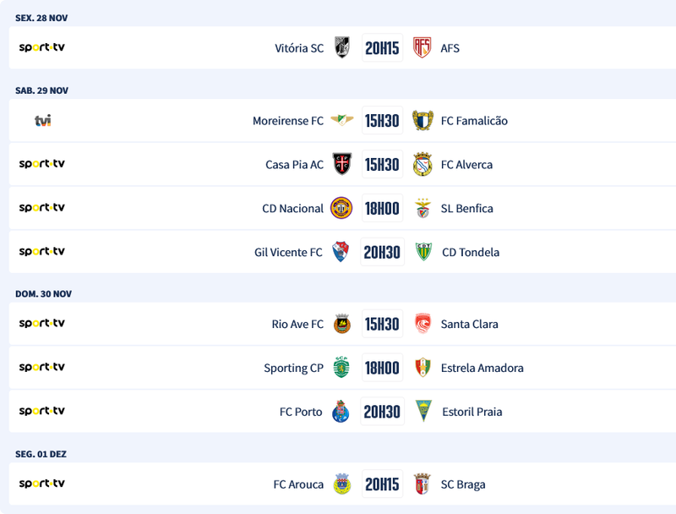Click the FC Arouca team name
676x514 pixels.
pos(298,484)
